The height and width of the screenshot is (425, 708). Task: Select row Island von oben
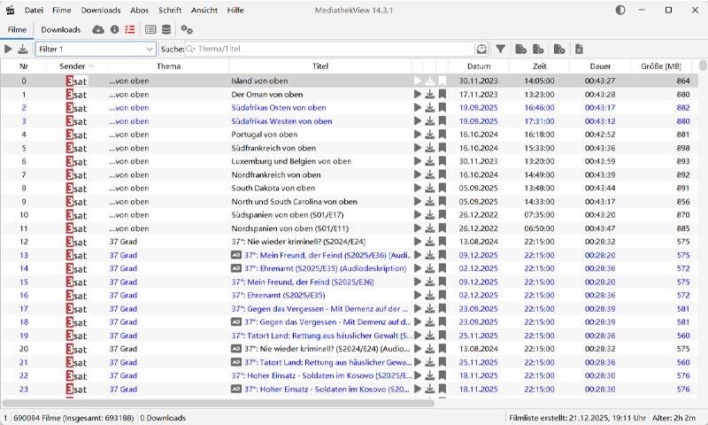[x=350, y=81]
